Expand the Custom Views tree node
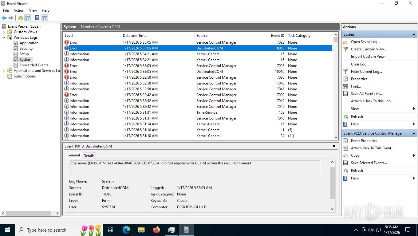418x236 pixels. (4, 32)
